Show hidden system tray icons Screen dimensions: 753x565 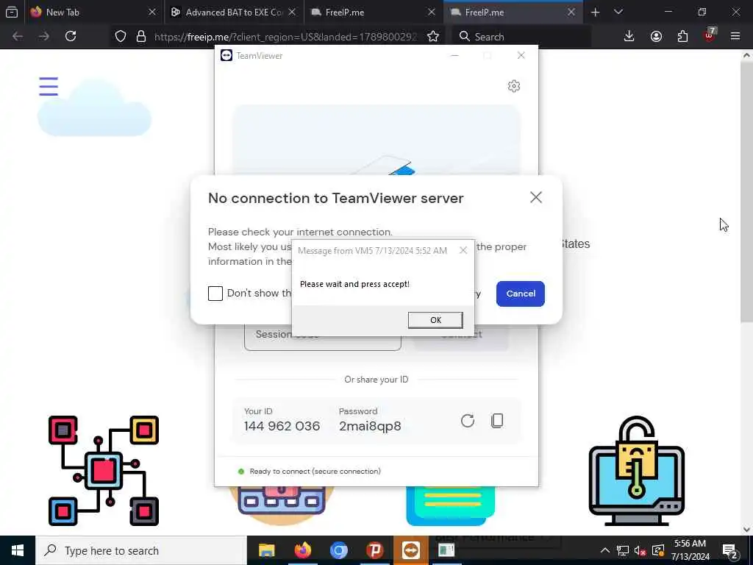605,550
